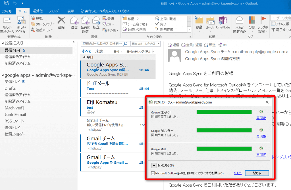Open the 移動 move folder icon
Viewport: 291px width, 190px height.
(199, 20)
